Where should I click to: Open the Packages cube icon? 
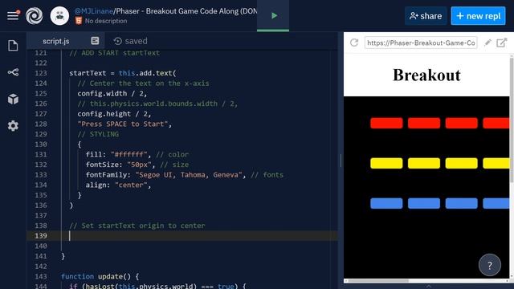point(13,99)
